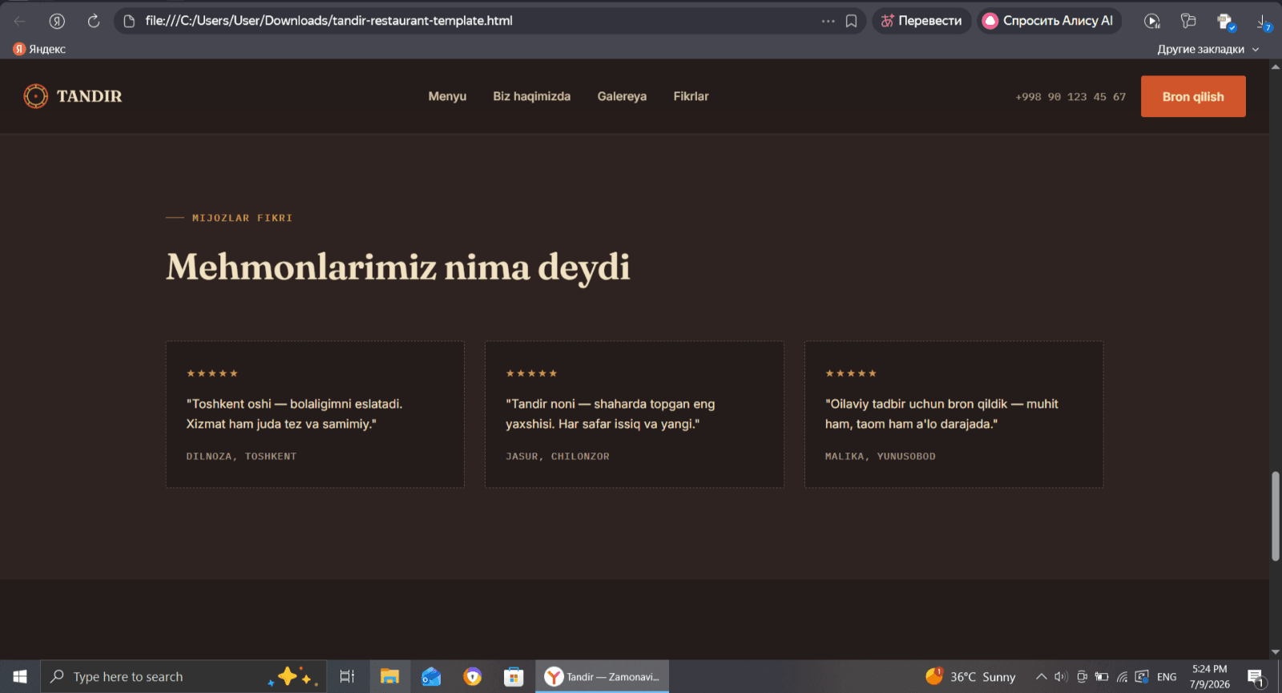Click the browser back arrow
This screenshot has height=693, width=1282.
tap(20, 21)
